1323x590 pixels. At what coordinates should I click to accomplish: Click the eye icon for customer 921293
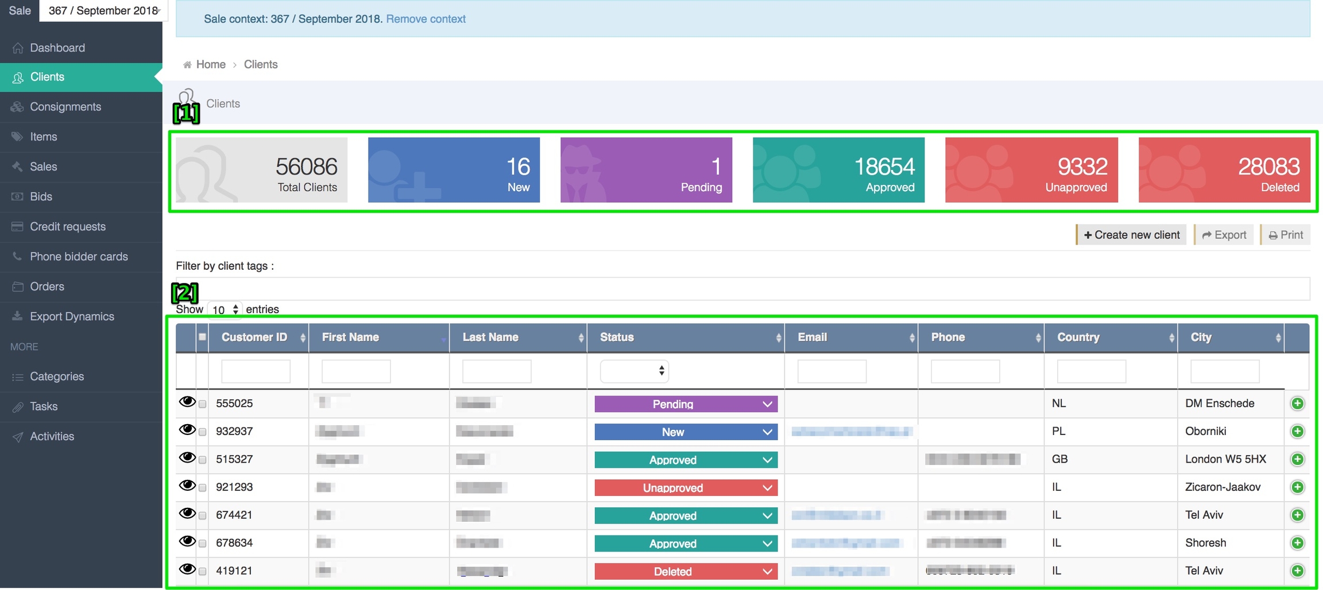pyautogui.click(x=187, y=486)
